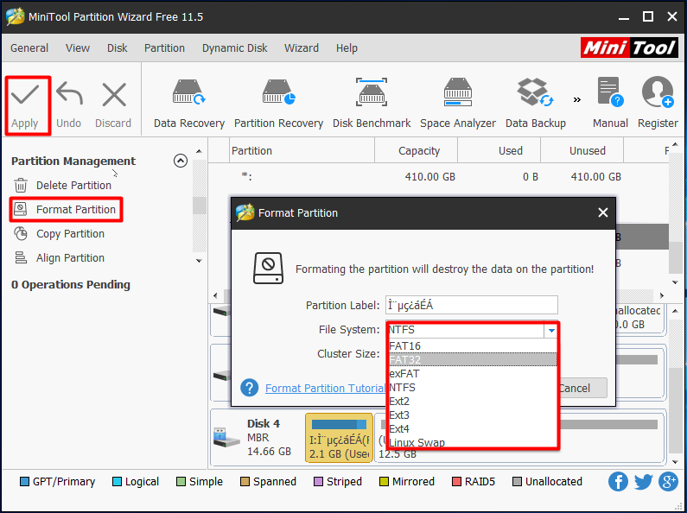Collapse the Partition Management section
Screen dimensions: 687x513
[x=181, y=161]
